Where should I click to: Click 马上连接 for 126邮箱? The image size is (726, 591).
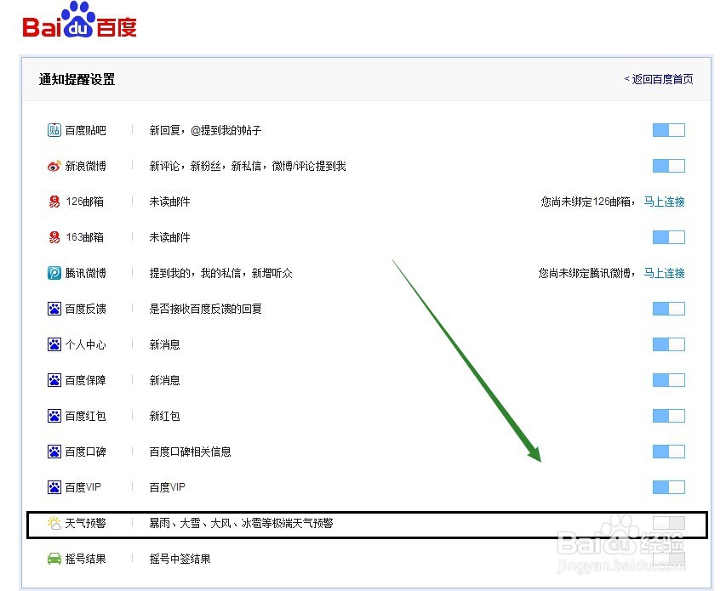tap(665, 202)
